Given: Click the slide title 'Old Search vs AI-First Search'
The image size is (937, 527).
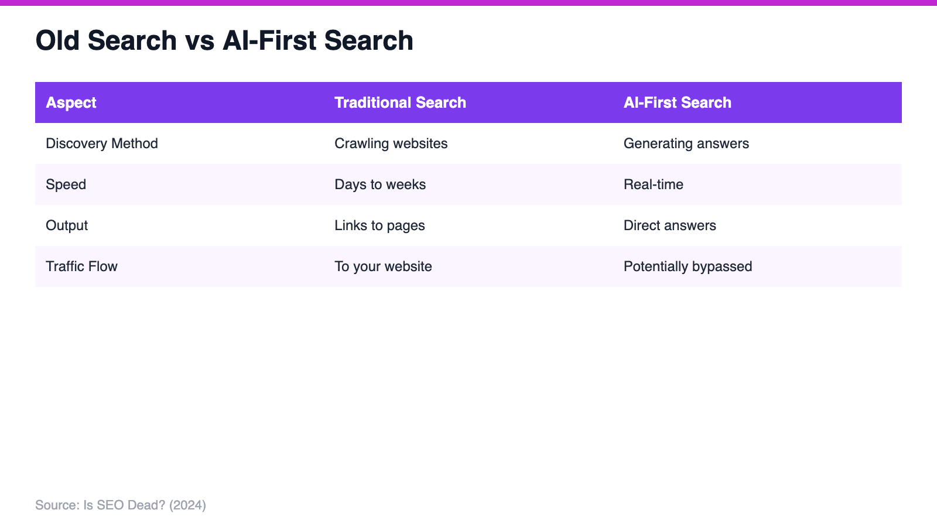Looking at the screenshot, I should coord(224,41).
